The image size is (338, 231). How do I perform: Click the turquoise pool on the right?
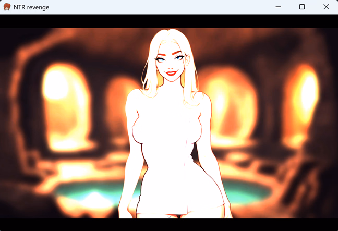[250, 194]
